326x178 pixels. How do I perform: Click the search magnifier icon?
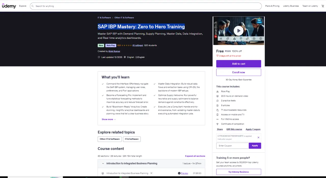click(x=33, y=6)
